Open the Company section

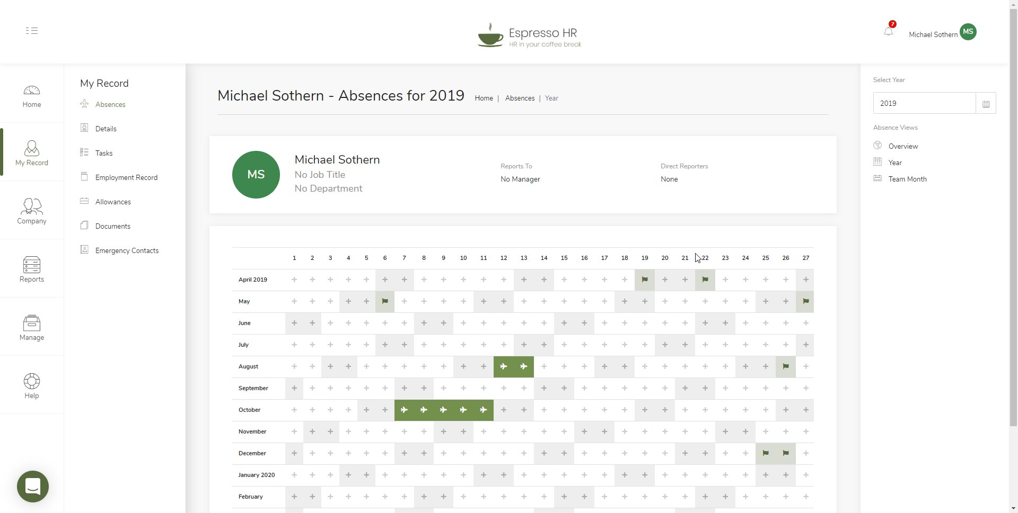[x=32, y=211]
